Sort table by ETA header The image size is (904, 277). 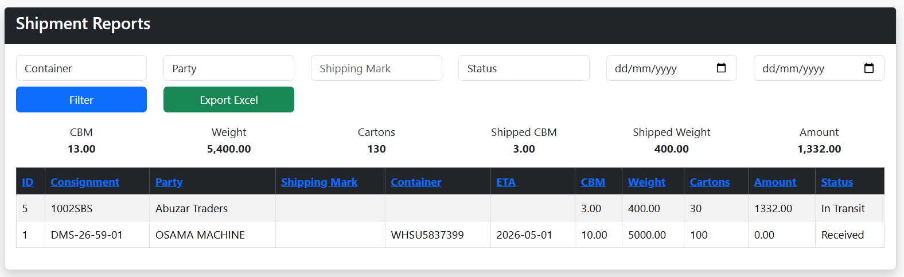pos(506,182)
